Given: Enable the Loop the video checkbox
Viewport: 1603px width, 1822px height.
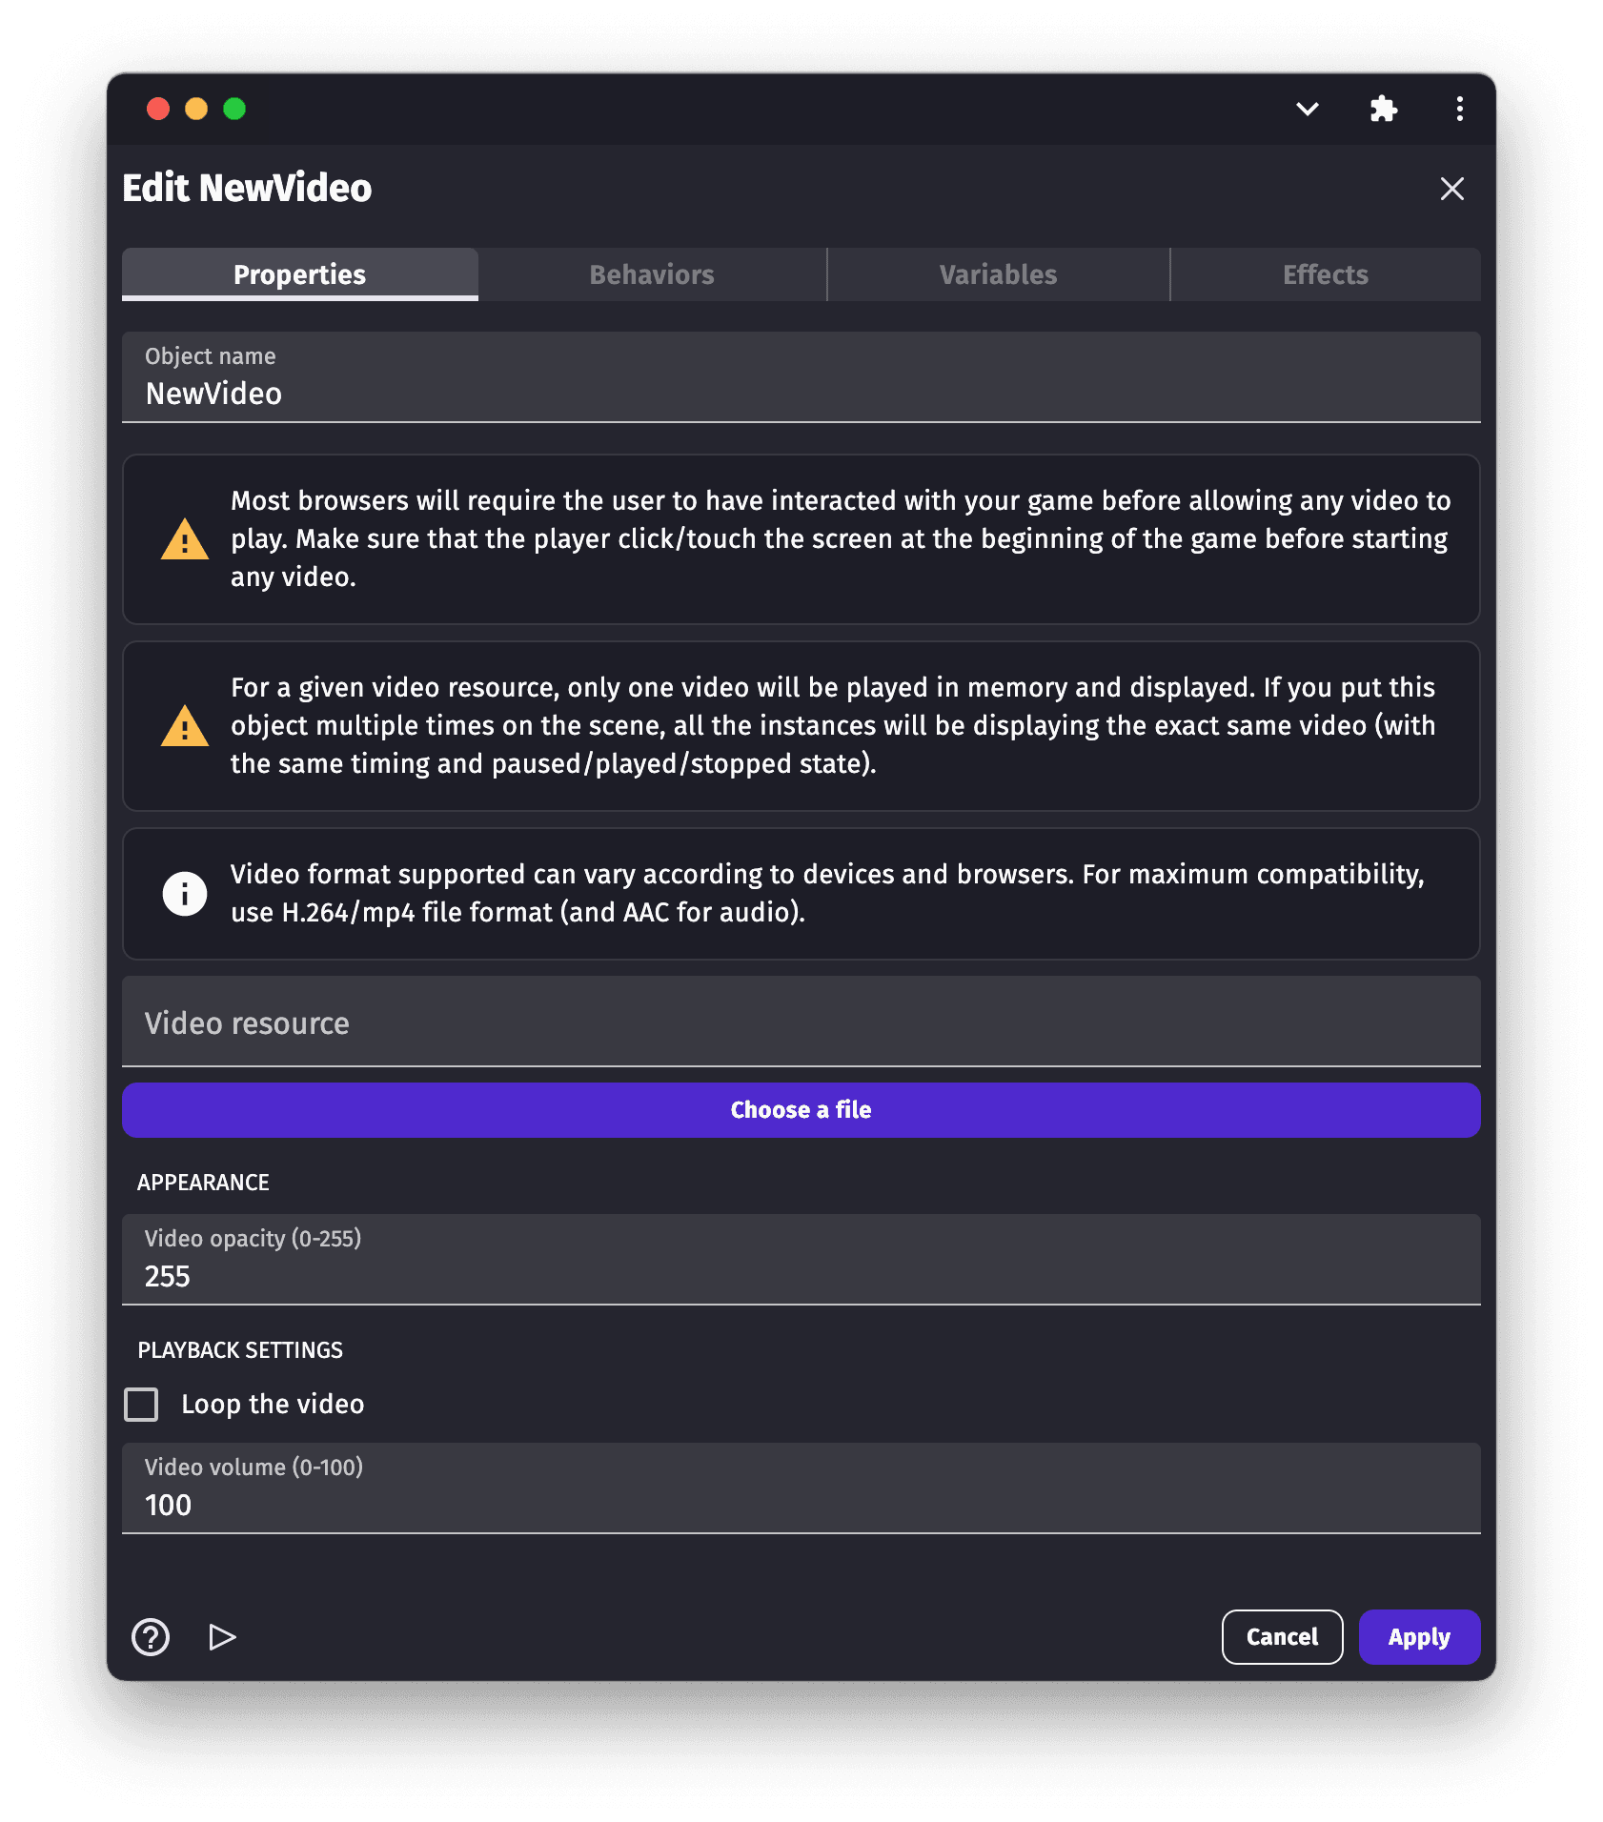Looking at the screenshot, I should tap(142, 1404).
